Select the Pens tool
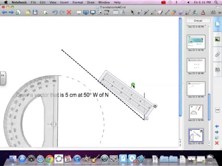This screenshot has height=166, width=222. 139,12
